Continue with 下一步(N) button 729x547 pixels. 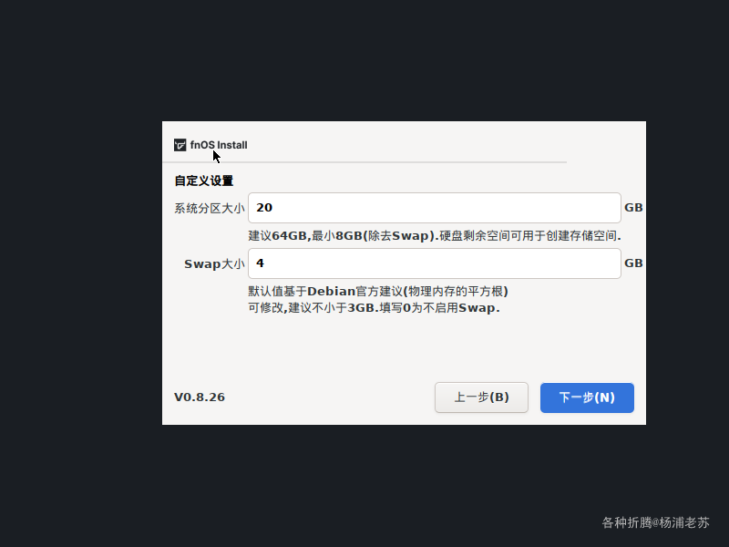[x=587, y=397]
